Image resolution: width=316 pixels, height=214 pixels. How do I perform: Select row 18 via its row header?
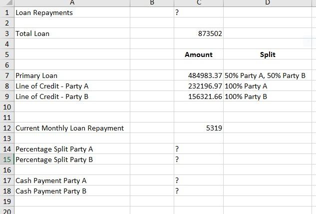click(7, 191)
